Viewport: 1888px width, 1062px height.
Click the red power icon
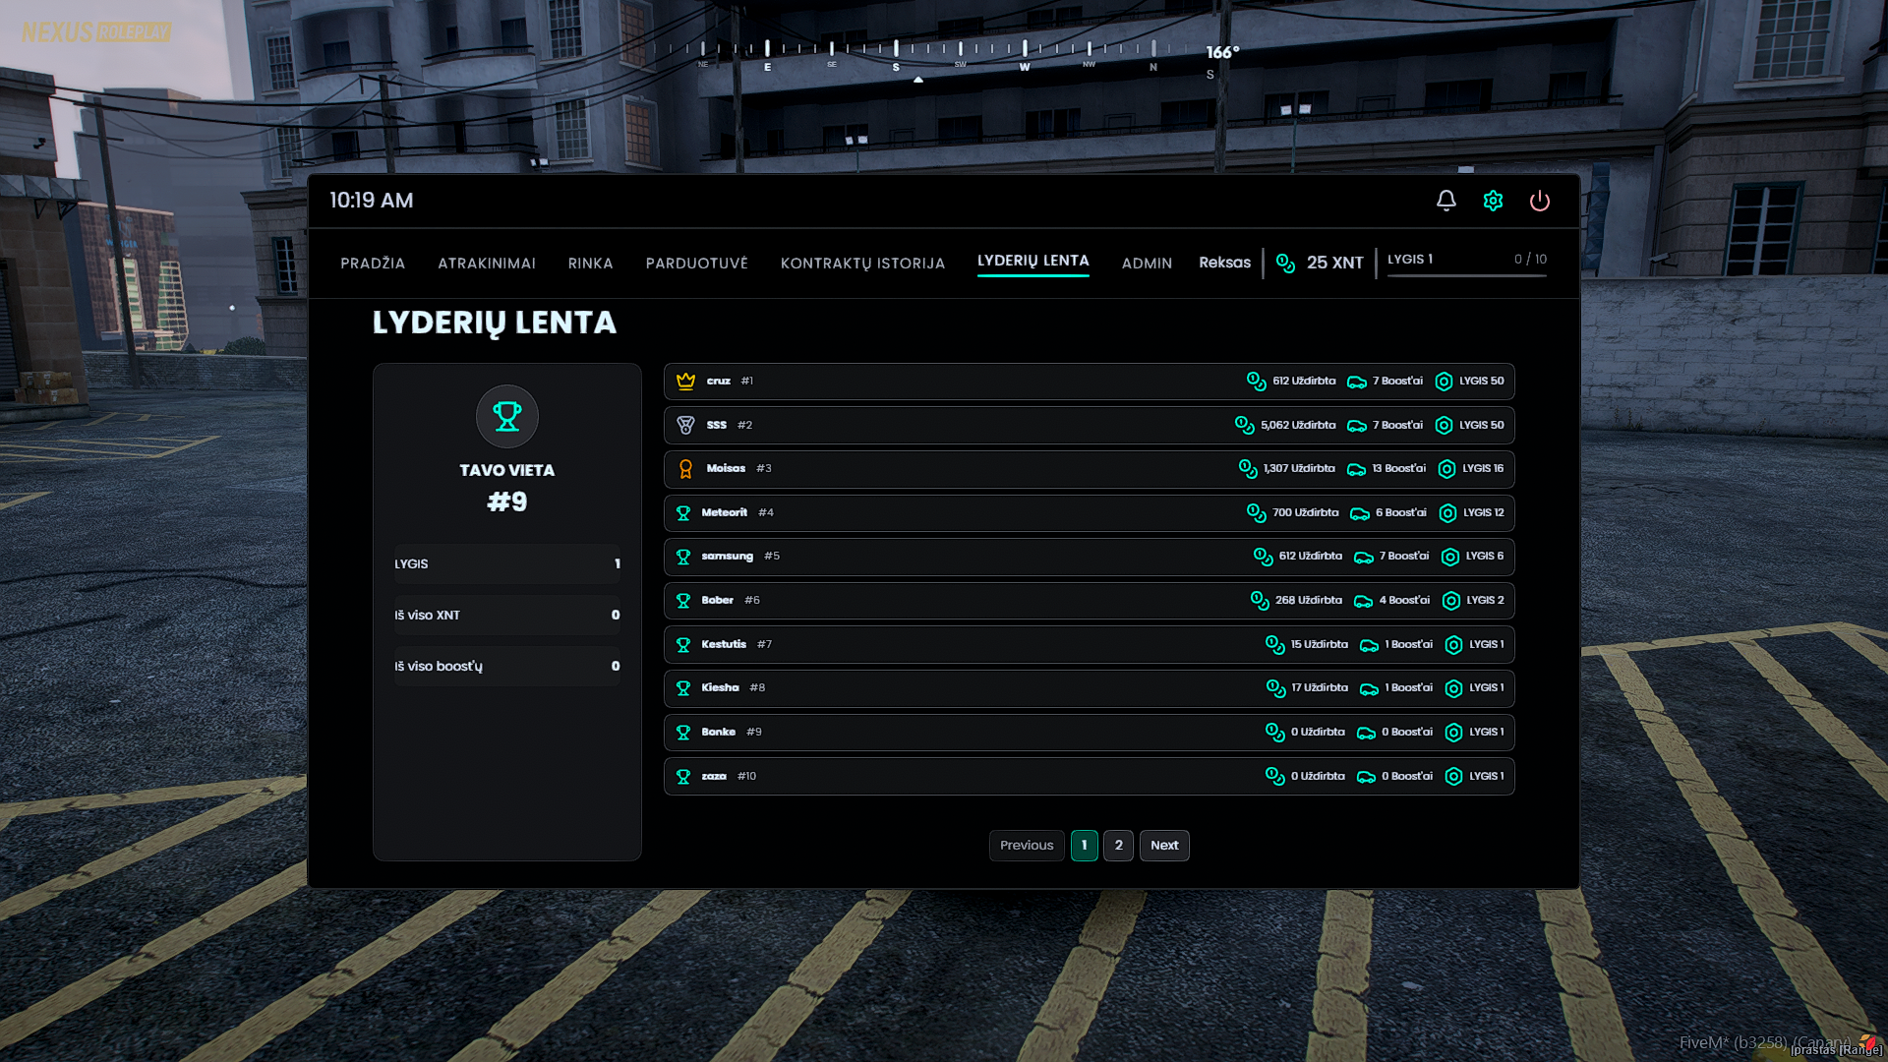[1539, 201]
